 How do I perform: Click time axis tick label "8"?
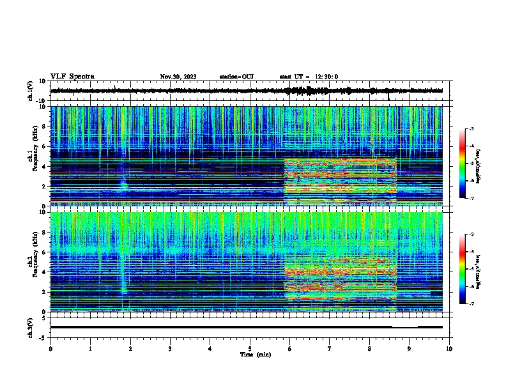coord(369,349)
